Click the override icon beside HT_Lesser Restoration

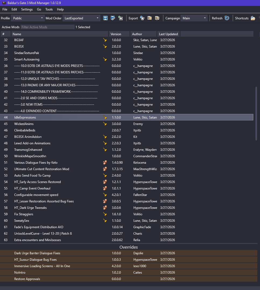point(105,201)
